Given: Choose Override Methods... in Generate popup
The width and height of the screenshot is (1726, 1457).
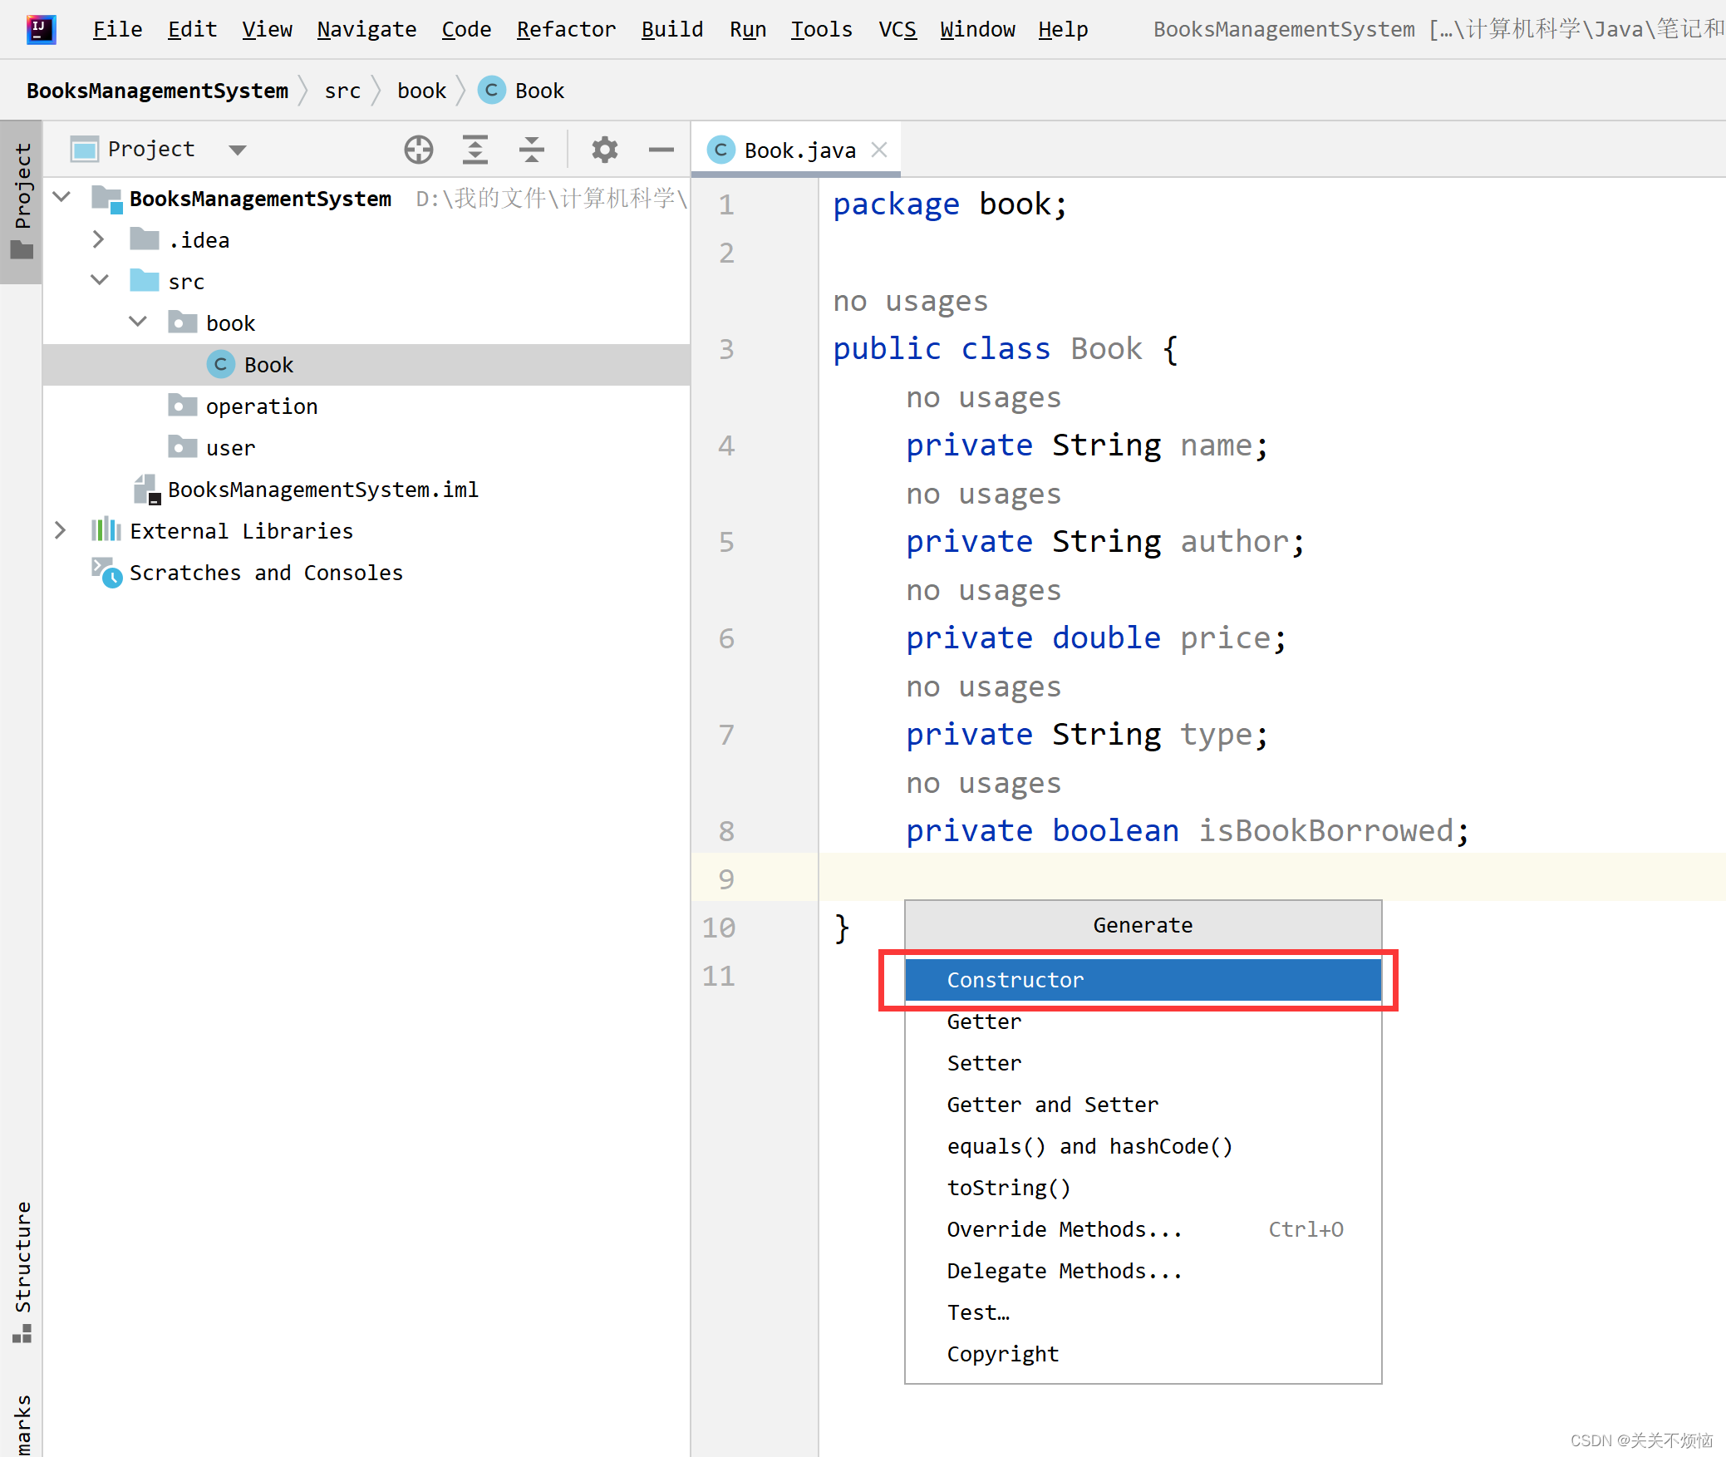Looking at the screenshot, I should pos(1143,1229).
